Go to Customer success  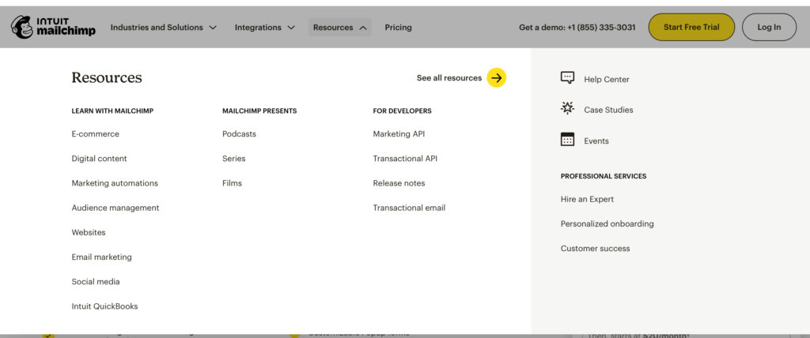click(595, 249)
